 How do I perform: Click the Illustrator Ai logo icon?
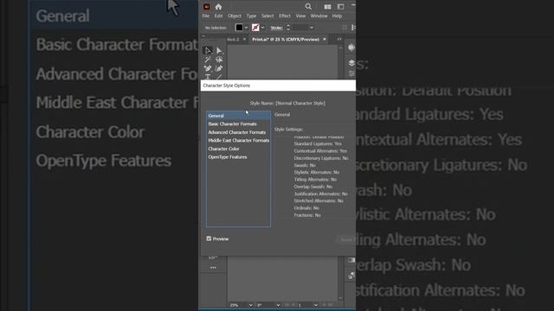pyautogui.click(x=207, y=7)
